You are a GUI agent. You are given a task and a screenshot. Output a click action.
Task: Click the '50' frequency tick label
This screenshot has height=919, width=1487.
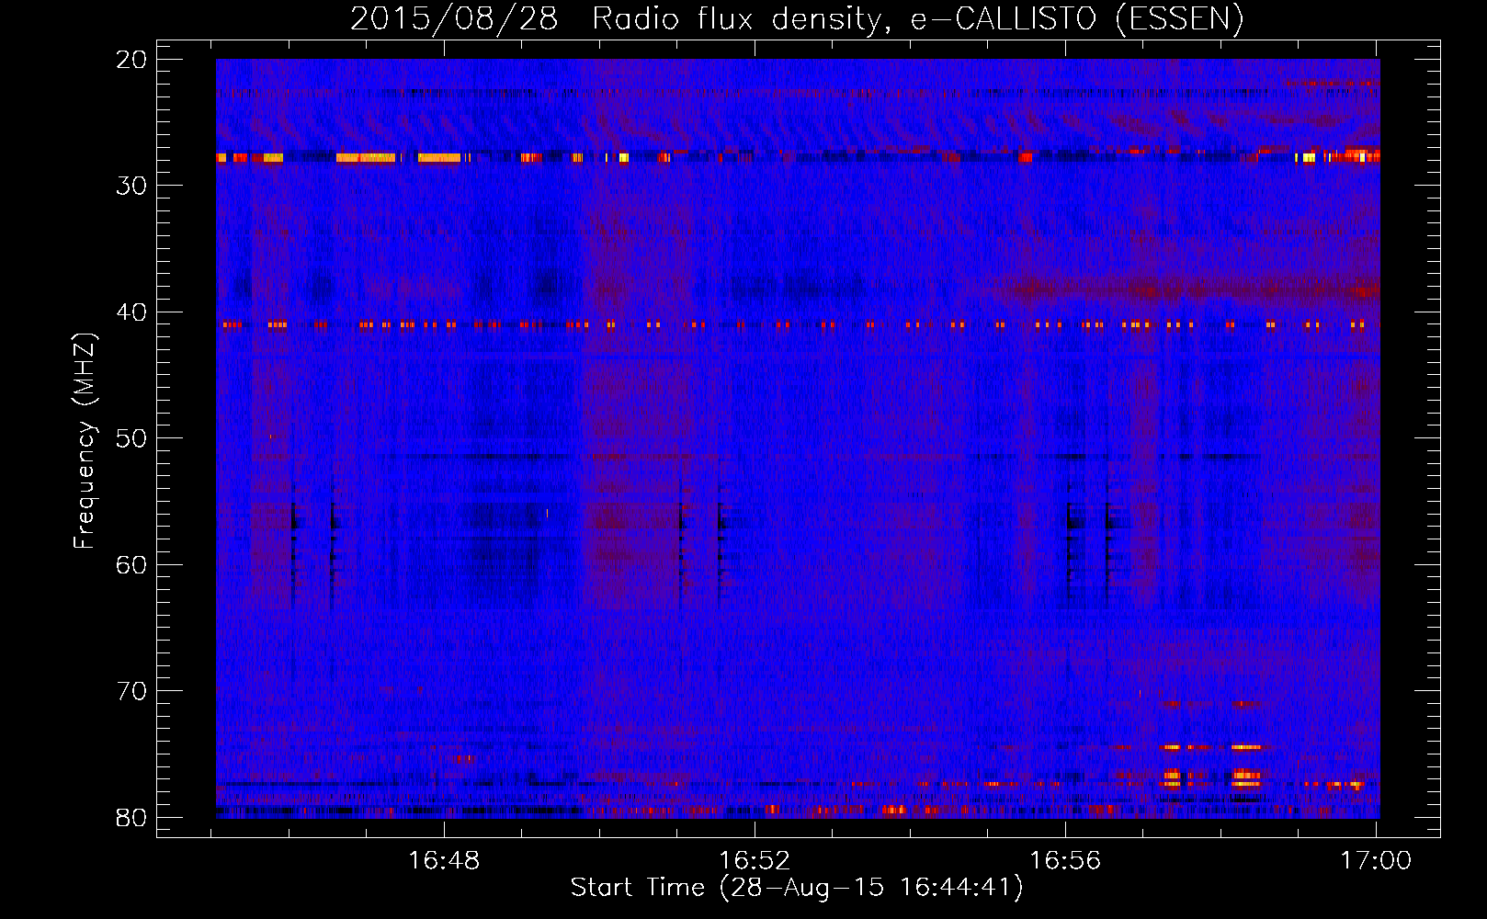[131, 438]
